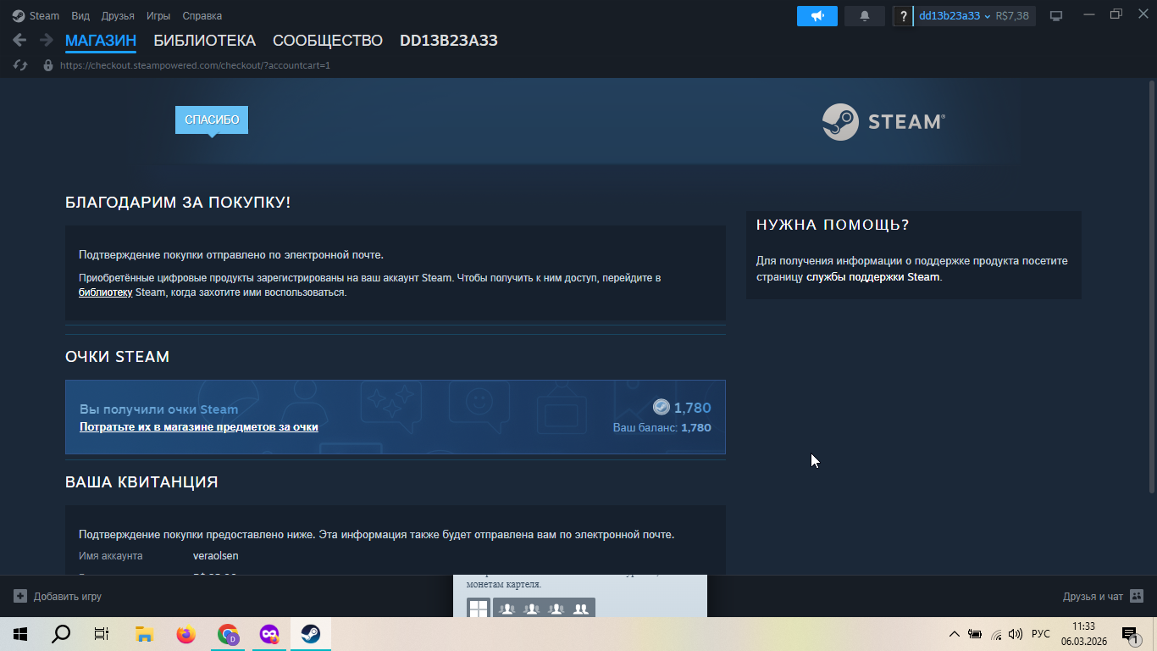Click the page vertical scrollbar
The width and height of the screenshot is (1157, 651).
[1151, 287]
